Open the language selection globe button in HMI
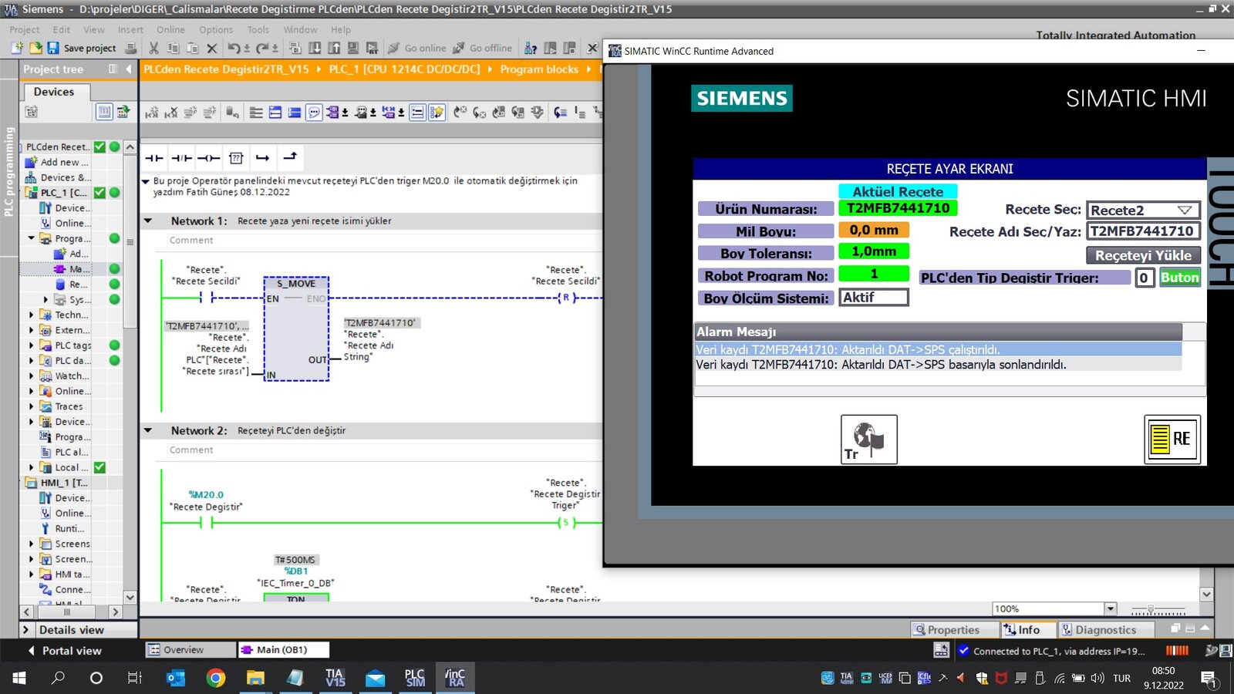Viewport: 1234px width, 694px height. (868, 440)
